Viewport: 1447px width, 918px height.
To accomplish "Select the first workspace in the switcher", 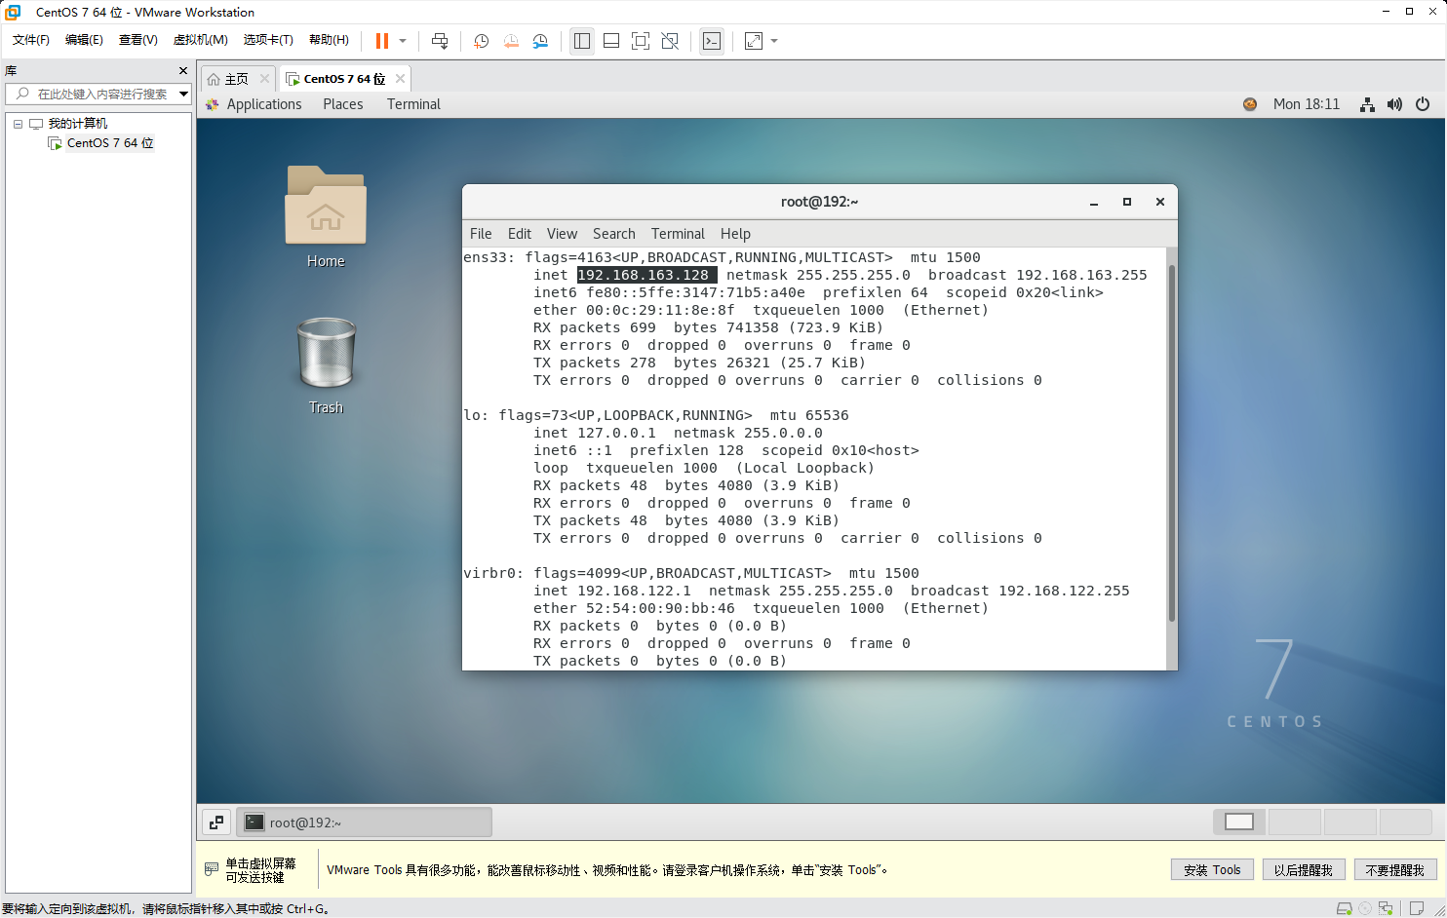I will 1239,822.
